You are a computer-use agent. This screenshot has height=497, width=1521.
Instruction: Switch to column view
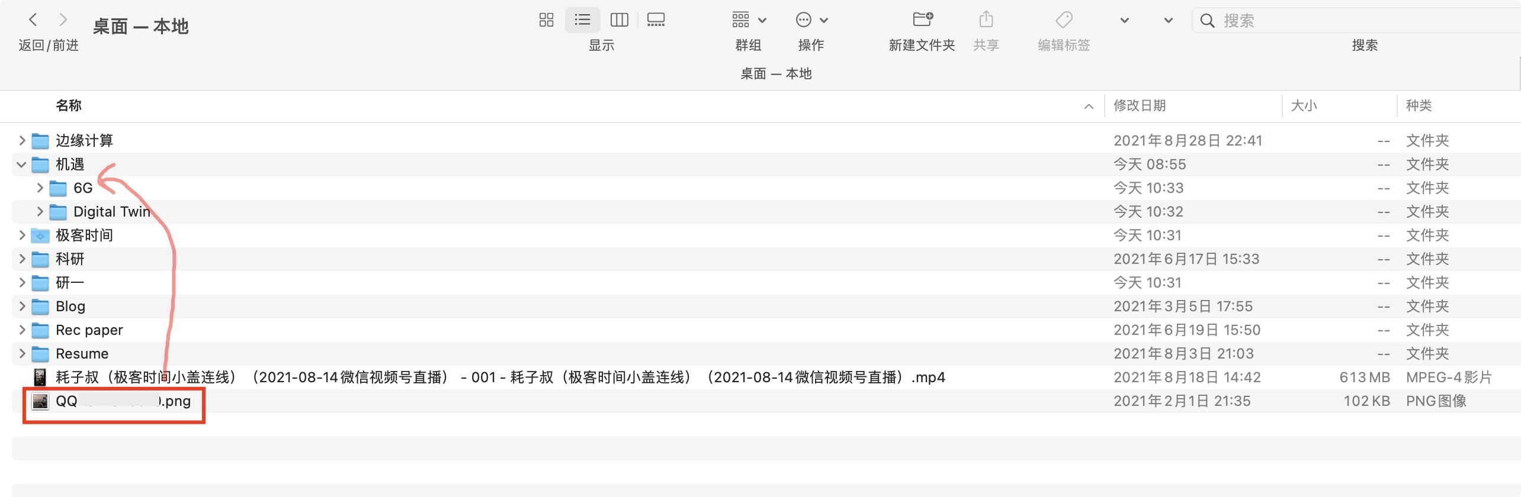click(619, 20)
